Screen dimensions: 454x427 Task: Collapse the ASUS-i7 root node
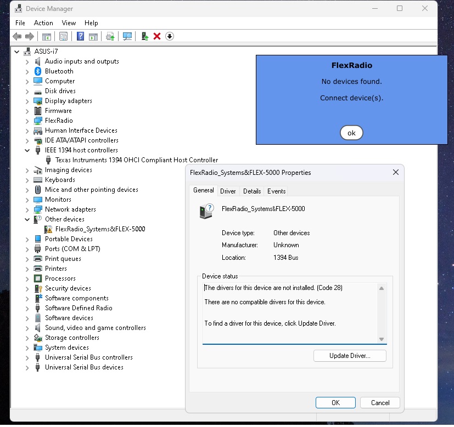pyautogui.click(x=17, y=52)
